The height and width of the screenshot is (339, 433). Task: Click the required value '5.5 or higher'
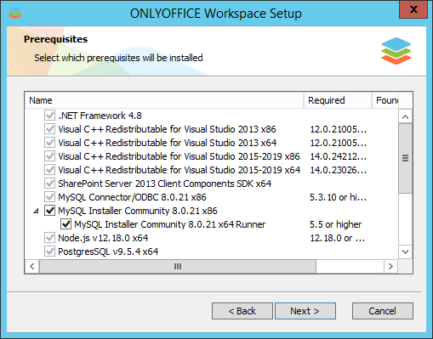335,224
